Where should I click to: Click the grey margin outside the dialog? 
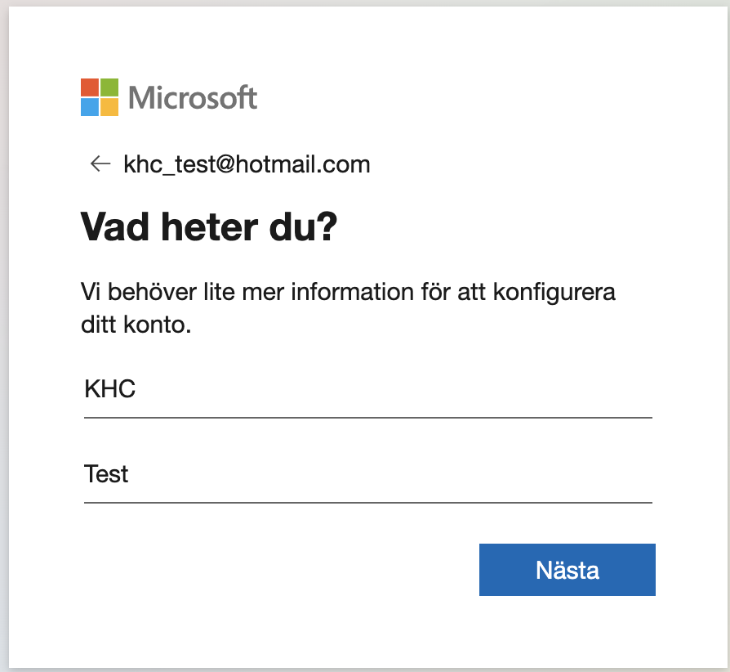pyautogui.click(x=4, y=335)
